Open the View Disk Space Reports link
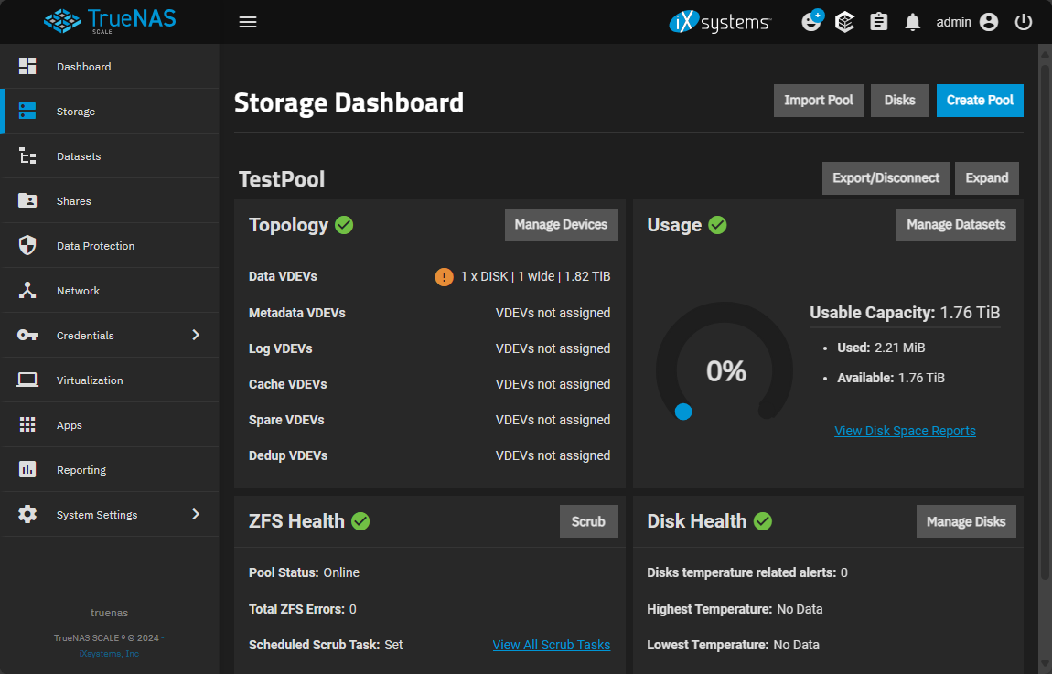This screenshot has height=674, width=1052. (x=905, y=431)
